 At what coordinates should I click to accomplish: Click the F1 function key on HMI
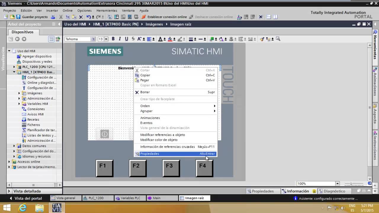coord(104,168)
